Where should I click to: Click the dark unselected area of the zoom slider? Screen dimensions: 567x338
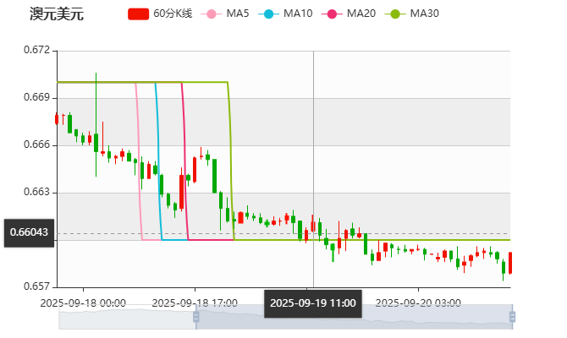127,317
